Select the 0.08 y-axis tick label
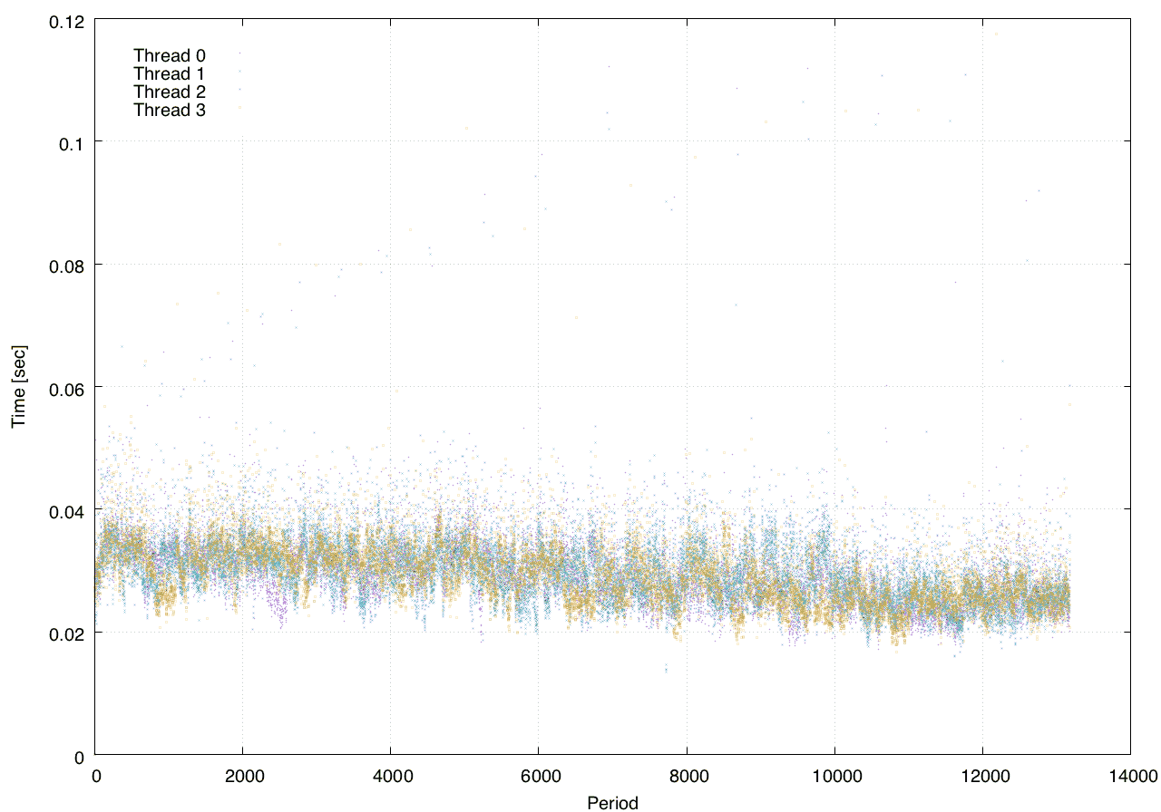This screenshot has height=812, width=1161. click(63, 265)
